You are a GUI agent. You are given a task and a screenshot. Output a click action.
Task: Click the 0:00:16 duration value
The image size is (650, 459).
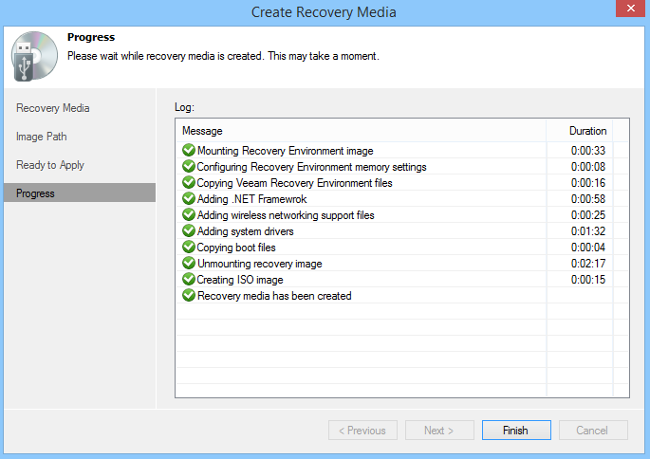tap(587, 183)
